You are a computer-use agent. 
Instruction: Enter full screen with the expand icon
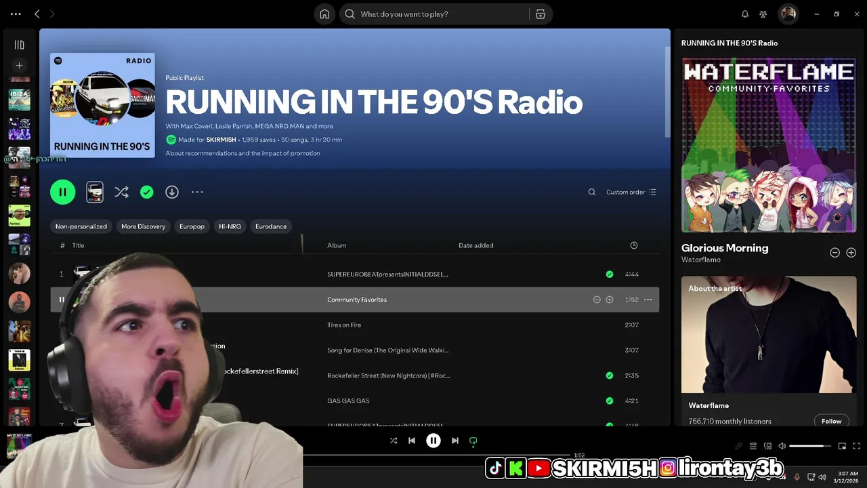(x=856, y=446)
